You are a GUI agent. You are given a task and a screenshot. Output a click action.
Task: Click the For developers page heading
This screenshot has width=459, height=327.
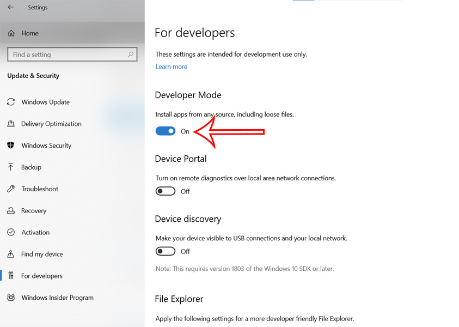194,33
